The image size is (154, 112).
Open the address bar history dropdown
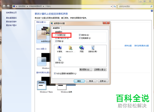coord(111,6)
